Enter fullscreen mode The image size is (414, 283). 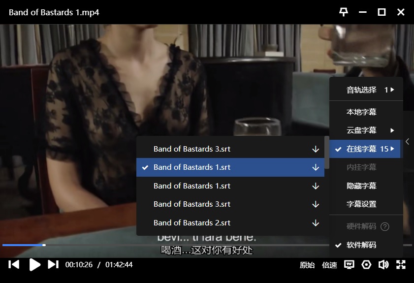tap(401, 265)
